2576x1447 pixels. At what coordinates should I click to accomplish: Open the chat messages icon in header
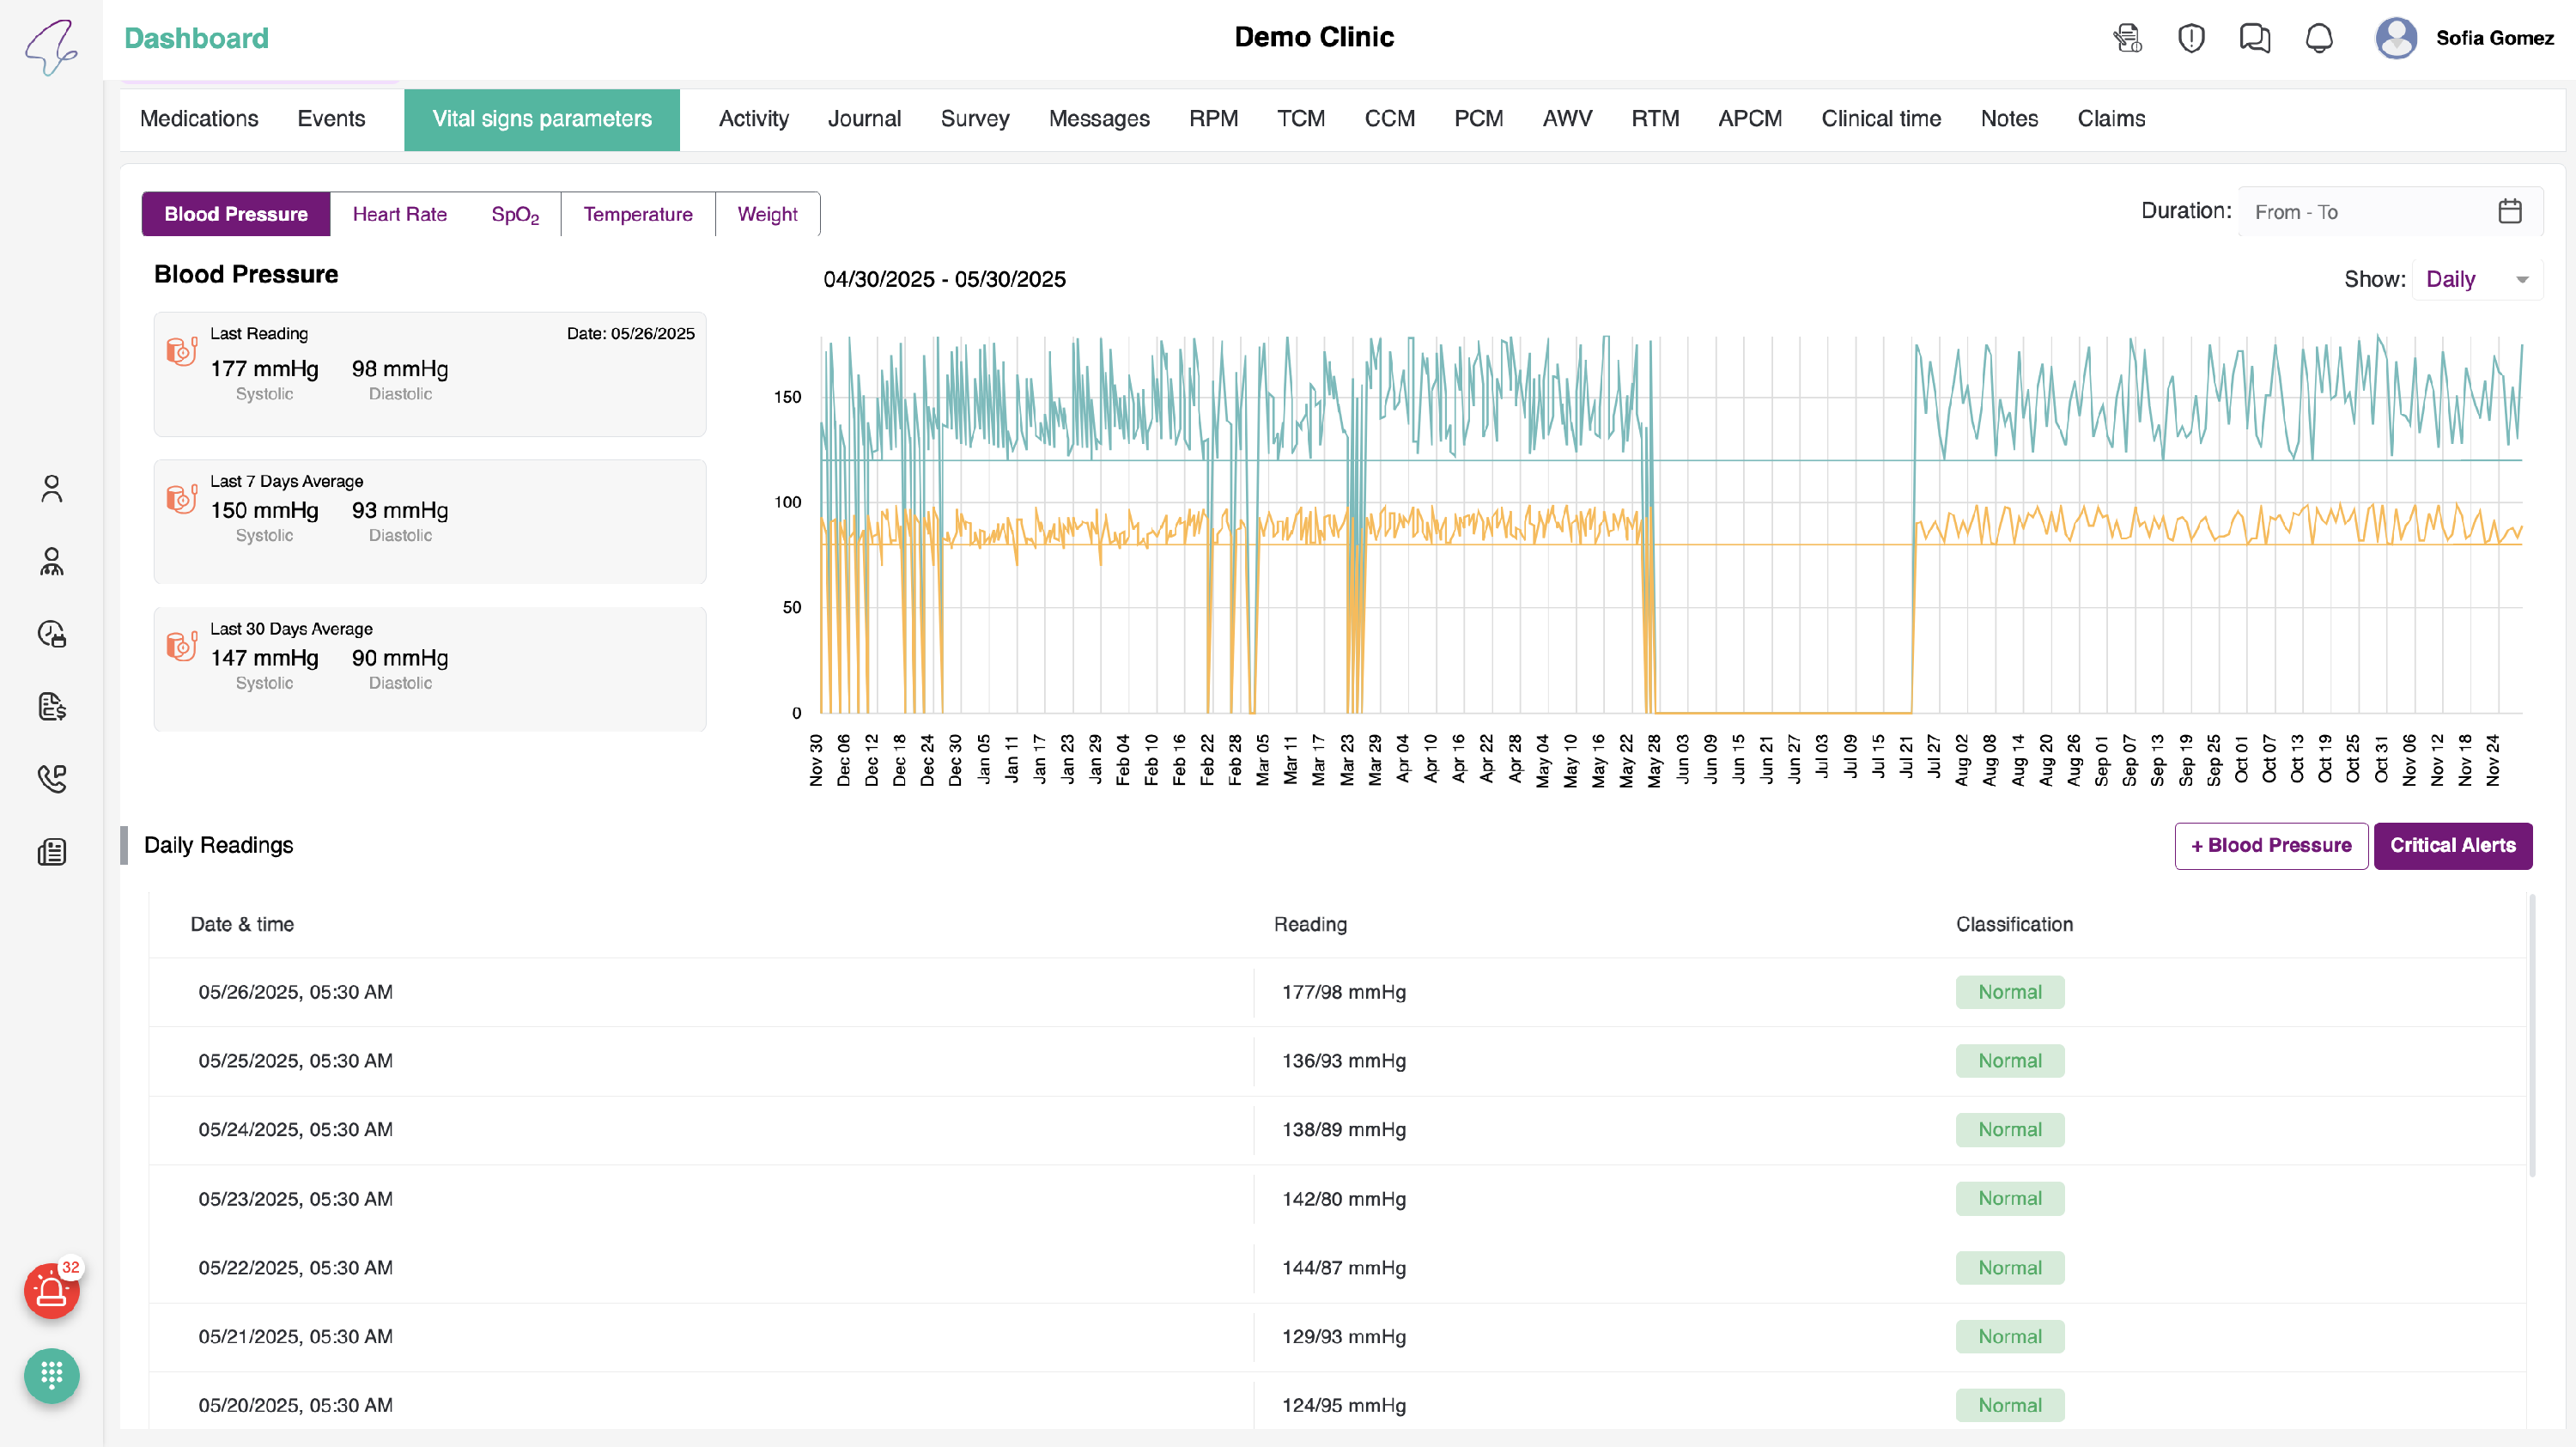2254,38
